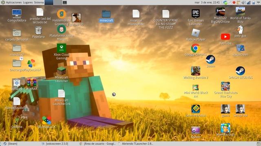Open Walking Zombie 2 icon
This screenshot has height=146, width=261.
196,71
